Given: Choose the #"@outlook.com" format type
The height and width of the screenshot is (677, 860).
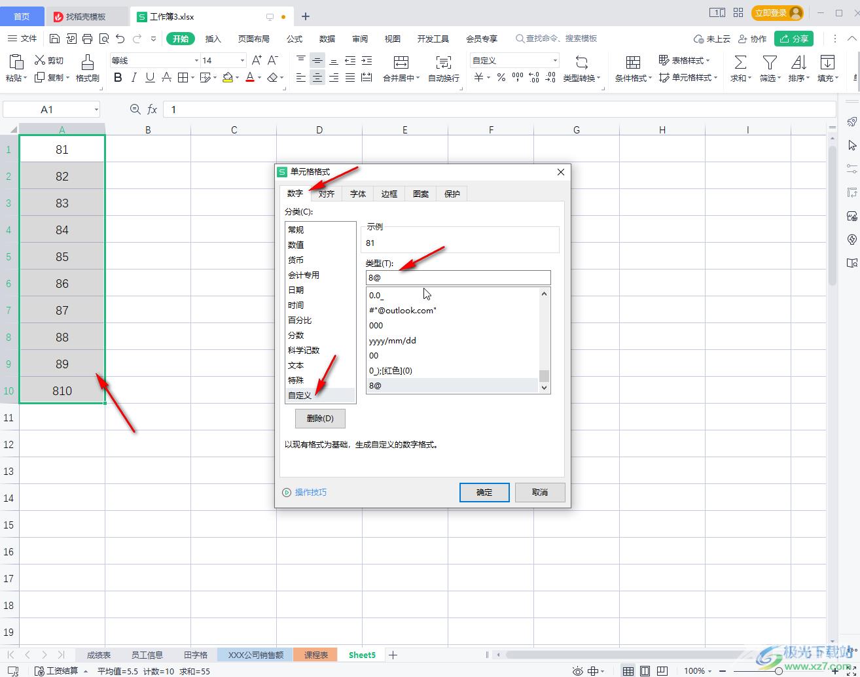Looking at the screenshot, I should [x=452, y=310].
